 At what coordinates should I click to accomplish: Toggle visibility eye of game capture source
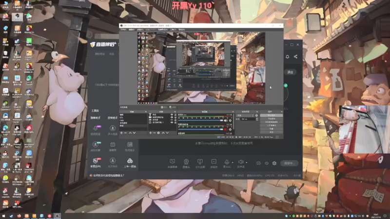(x=172, y=120)
